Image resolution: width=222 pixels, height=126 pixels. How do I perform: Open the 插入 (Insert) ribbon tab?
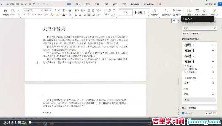[x=78, y=4]
